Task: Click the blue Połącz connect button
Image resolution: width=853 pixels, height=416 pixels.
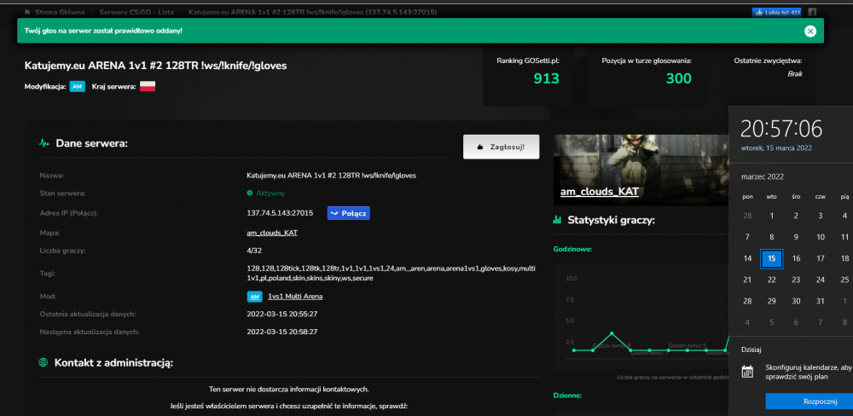Action: [349, 213]
